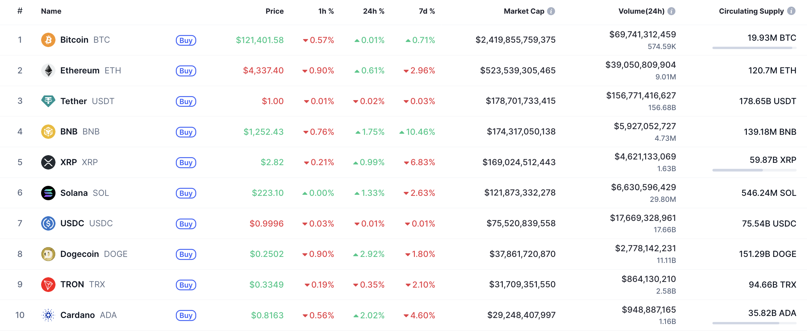
Task: Open the Volume(24h) info icon
Action: [671, 11]
